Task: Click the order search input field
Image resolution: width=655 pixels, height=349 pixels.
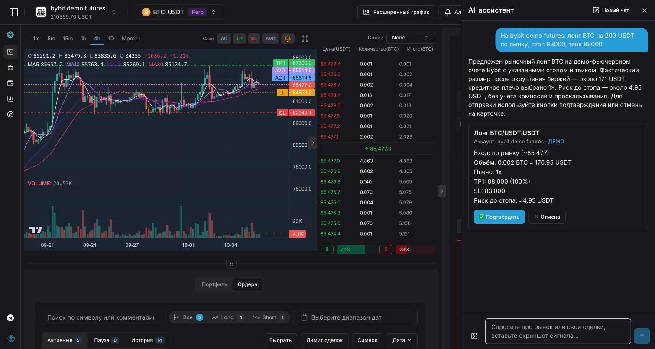Action: (x=104, y=317)
